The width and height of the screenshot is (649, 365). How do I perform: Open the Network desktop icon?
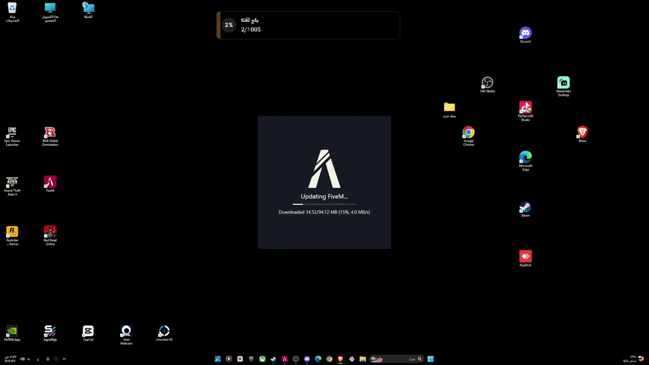pyautogui.click(x=88, y=11)
